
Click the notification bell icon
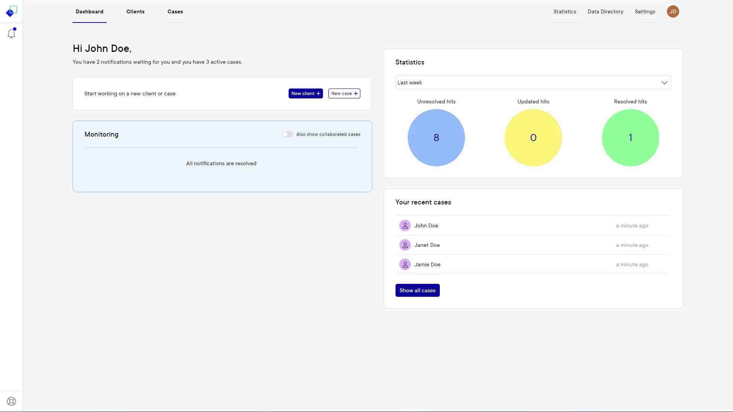[x=11, y=33]
